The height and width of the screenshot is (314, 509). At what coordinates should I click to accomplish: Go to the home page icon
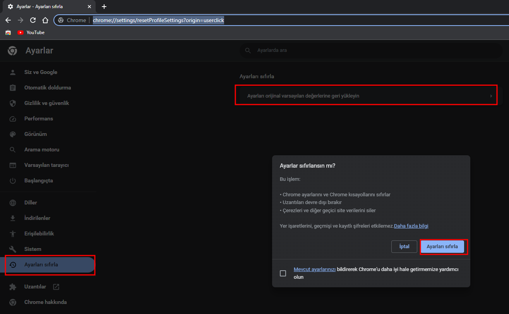tap(45, 20)
